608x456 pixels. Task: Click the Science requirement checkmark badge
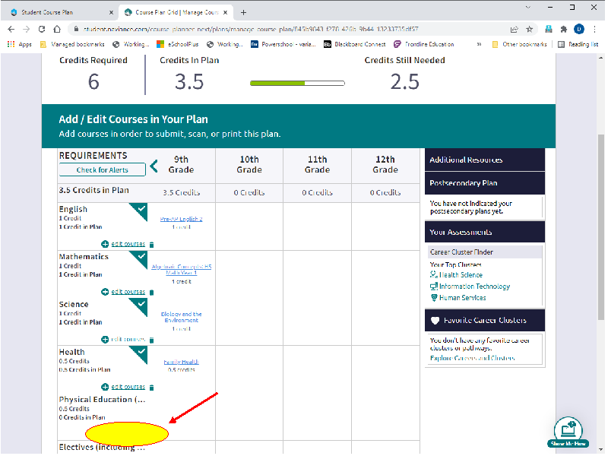point(141,305)
